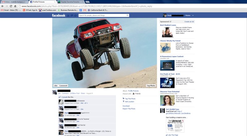Viewport: 247px width, 136px height.
Task: Switch to the Gmail Inbox tab
Action: (15, 2)
